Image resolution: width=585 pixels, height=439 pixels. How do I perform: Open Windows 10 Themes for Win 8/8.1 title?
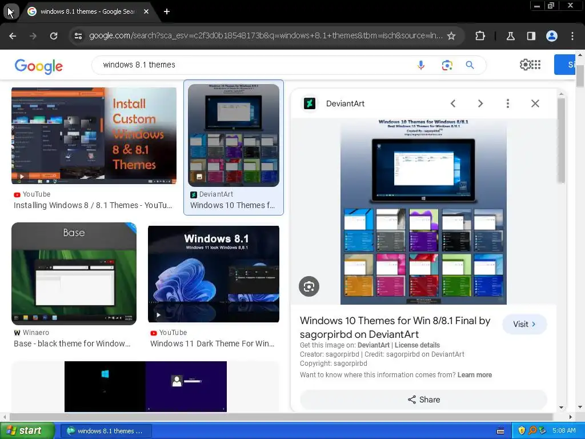pos(395,328)
